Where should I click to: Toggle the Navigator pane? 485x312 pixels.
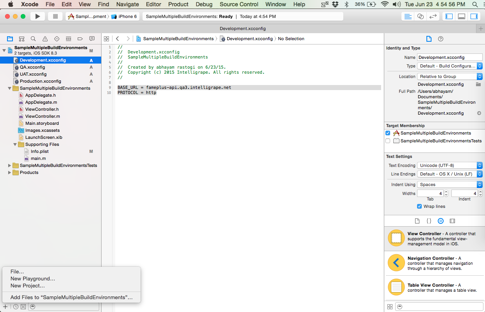[449, 16]
